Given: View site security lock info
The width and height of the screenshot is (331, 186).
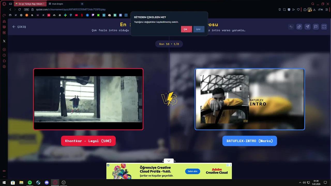Looking at the screenshot, I should 32,10.
